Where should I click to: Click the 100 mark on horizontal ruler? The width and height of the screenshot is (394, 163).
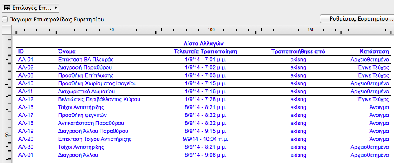tap(211, 30)
